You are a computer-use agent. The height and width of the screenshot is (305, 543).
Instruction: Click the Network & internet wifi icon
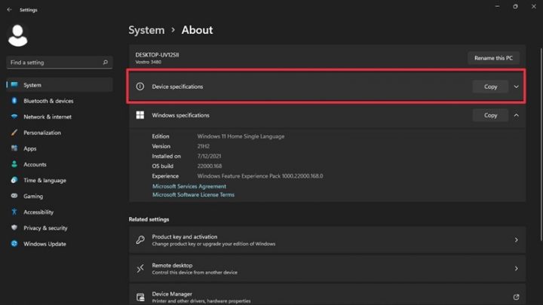point(14,117)
